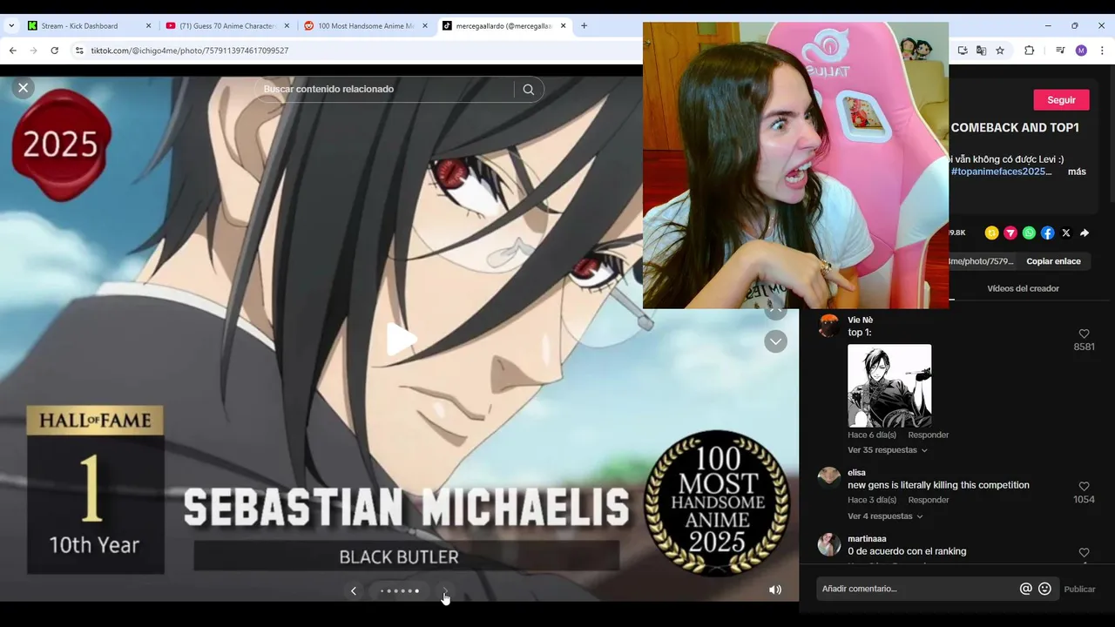Click elisa's profile avatar

(x=828, y=477)
